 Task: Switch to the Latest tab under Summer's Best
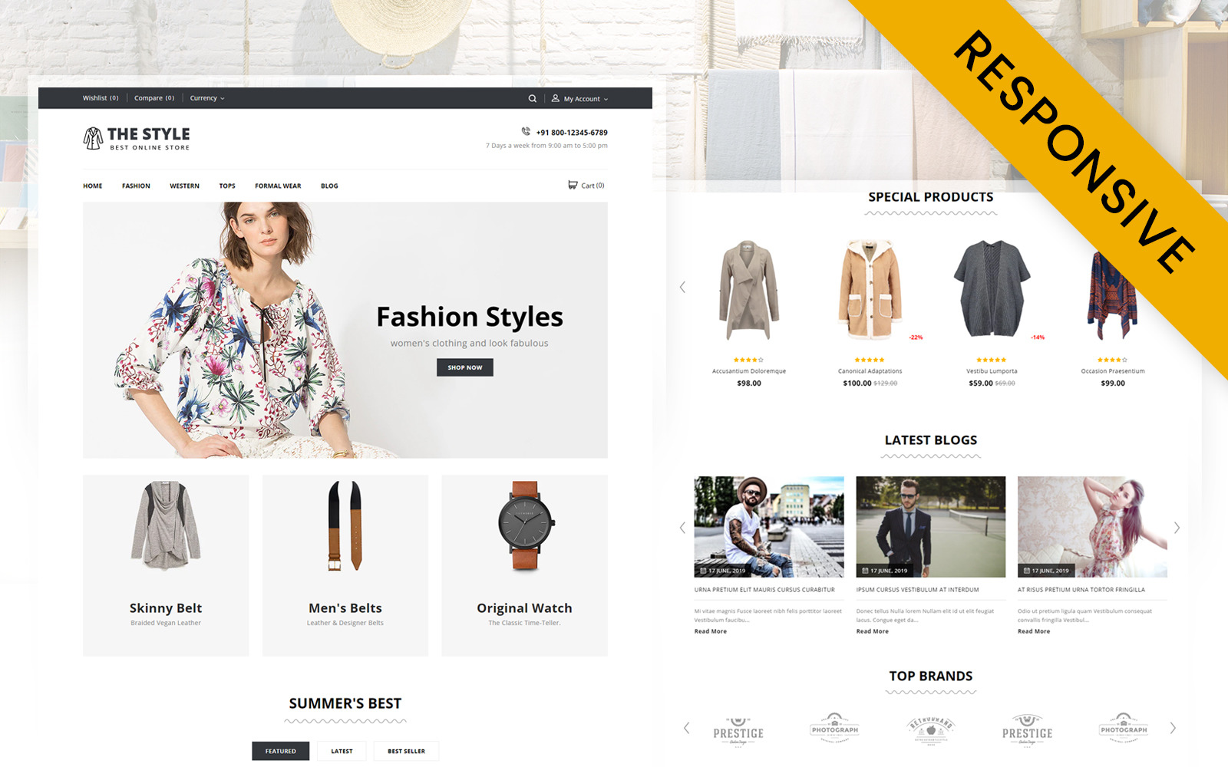click(341, 751)
